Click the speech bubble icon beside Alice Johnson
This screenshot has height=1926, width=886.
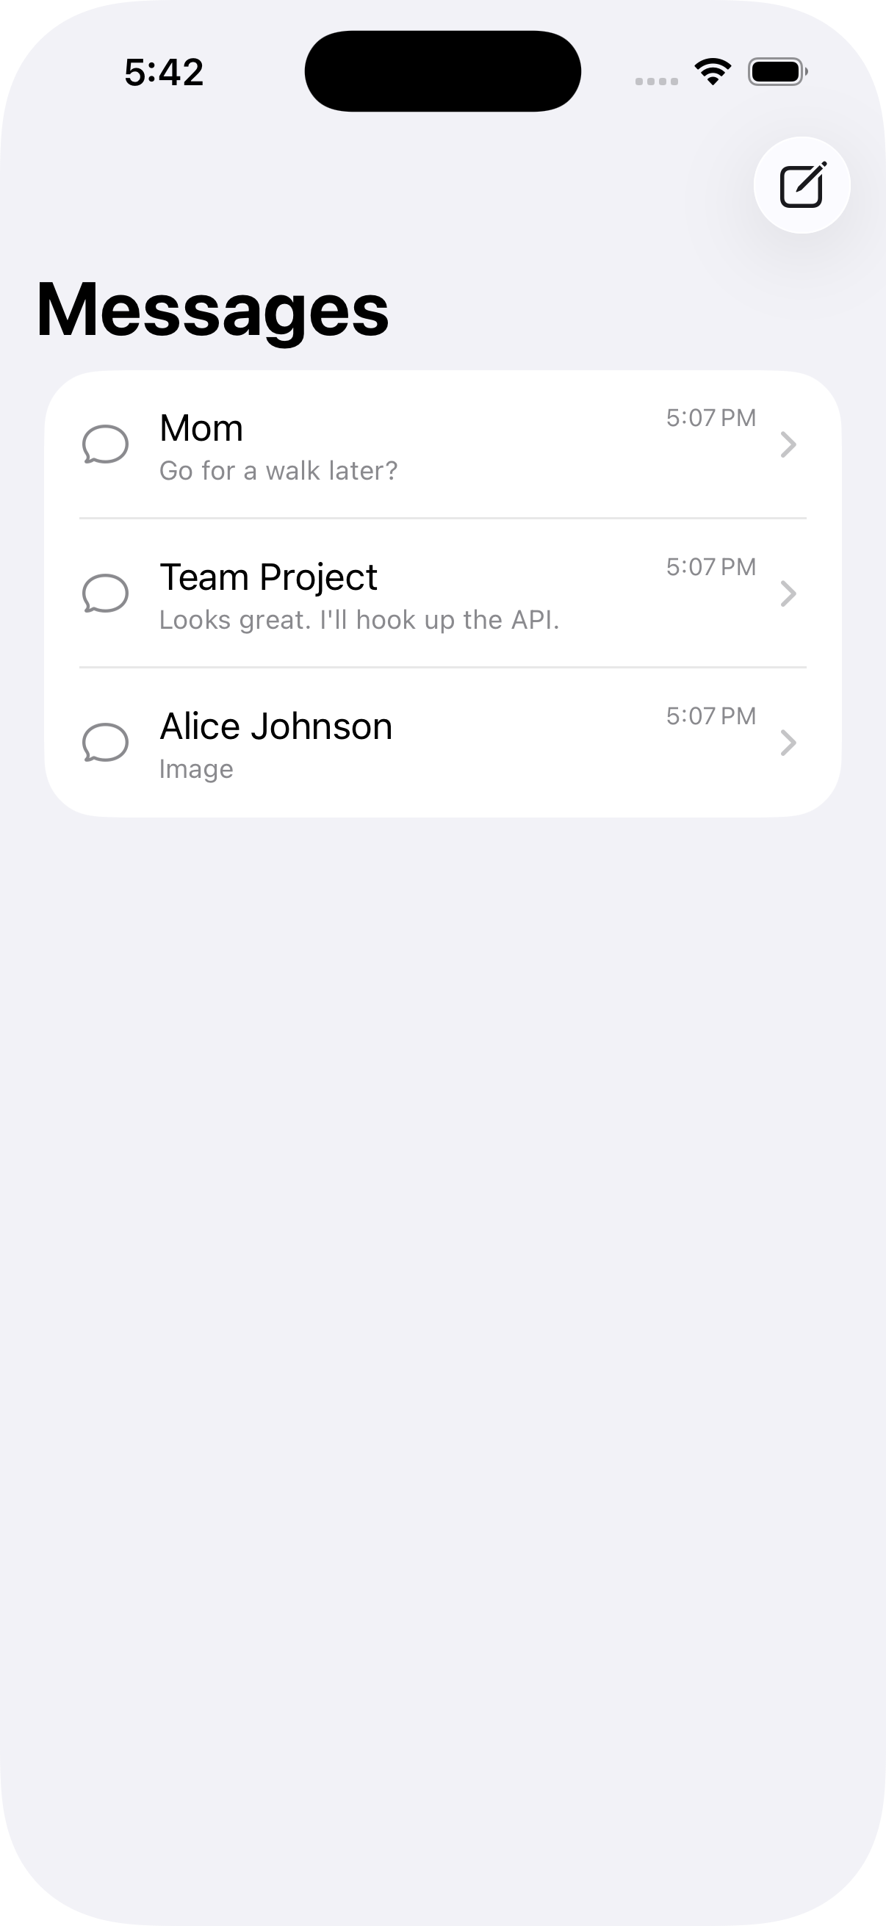click(x=104, y=743)
